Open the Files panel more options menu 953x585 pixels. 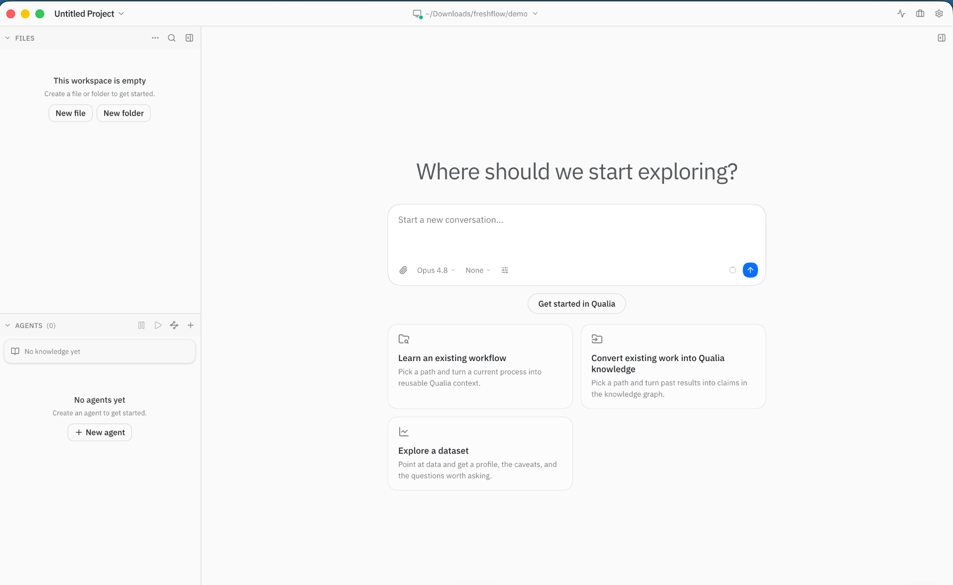pos(155,38)
